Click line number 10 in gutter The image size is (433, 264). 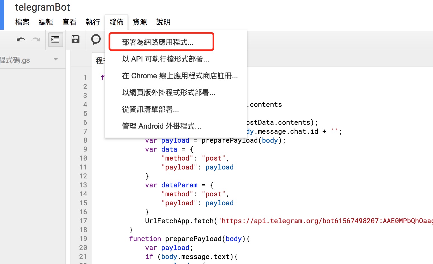click(83, 158)
